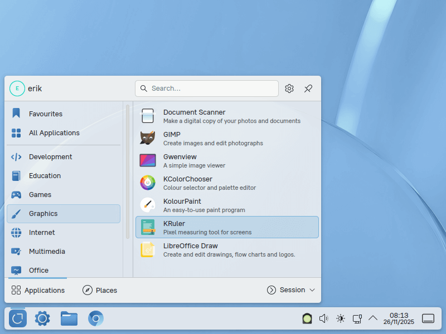Click the configure launcher settings icon
Viewport: 446px width, 334px height.
click(x=289, y=89)
